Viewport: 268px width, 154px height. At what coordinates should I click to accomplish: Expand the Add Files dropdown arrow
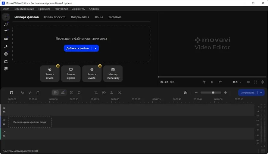pyautogui.click(x=95, y=48)
